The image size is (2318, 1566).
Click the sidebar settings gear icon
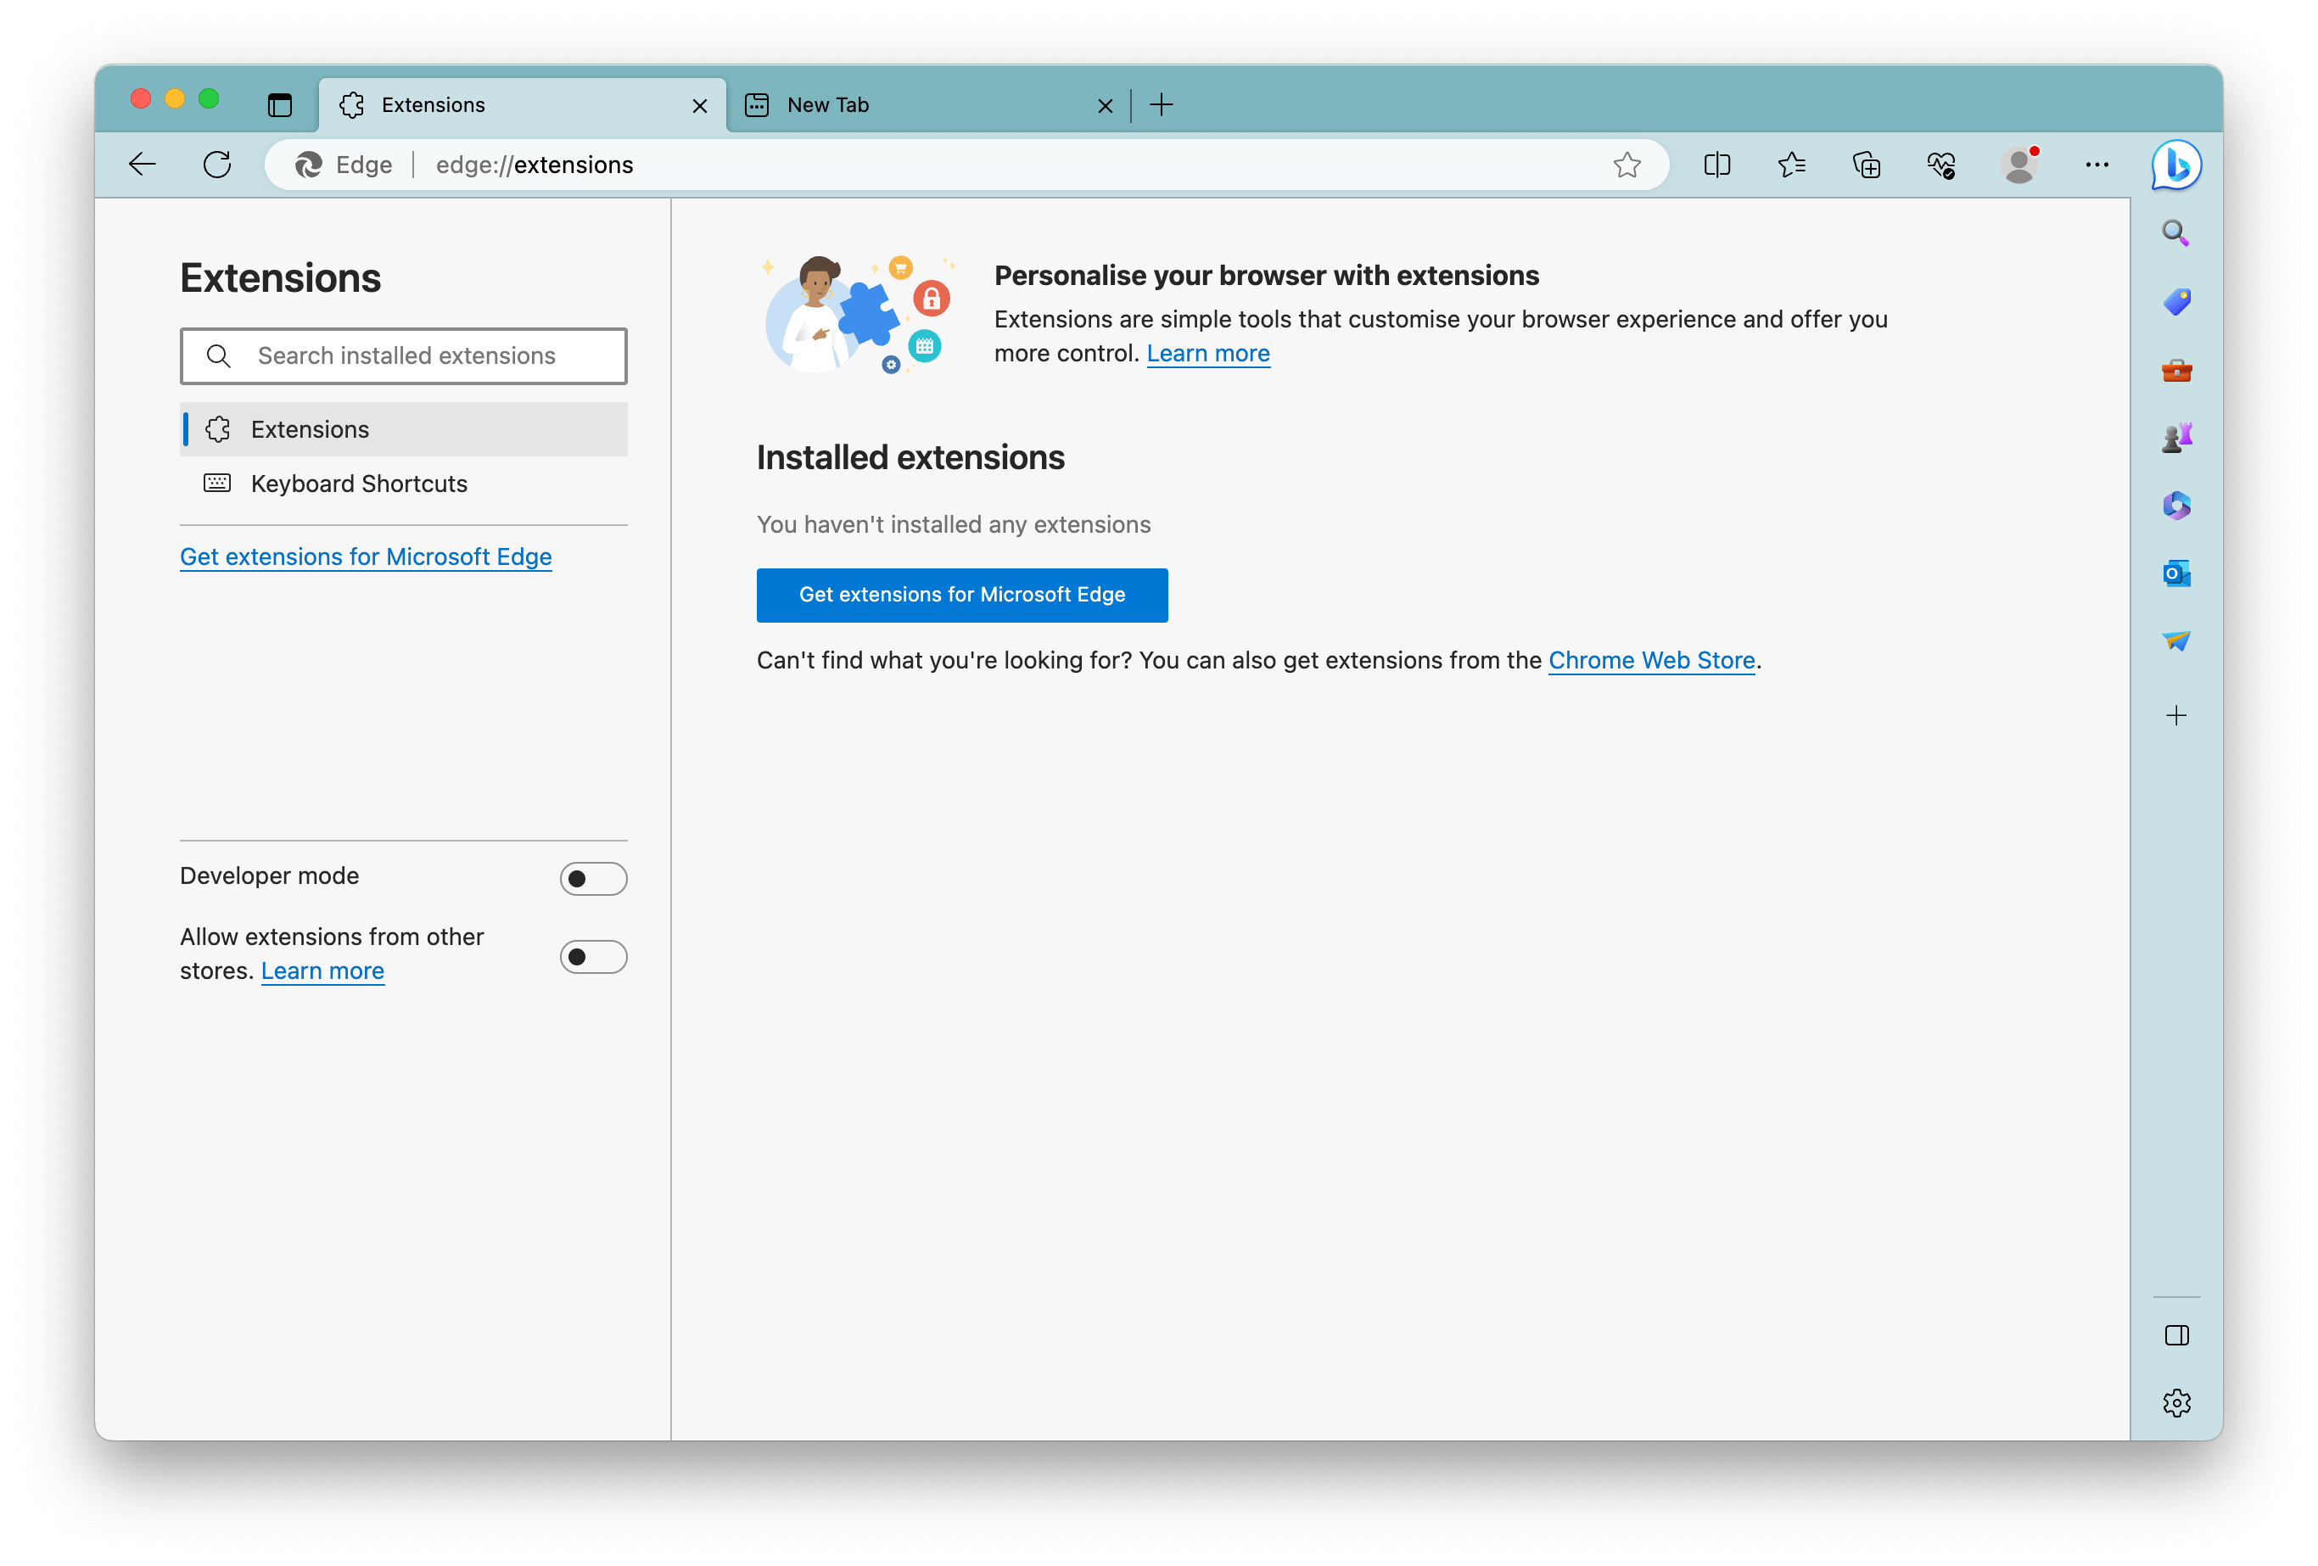click(2175, 1401)
